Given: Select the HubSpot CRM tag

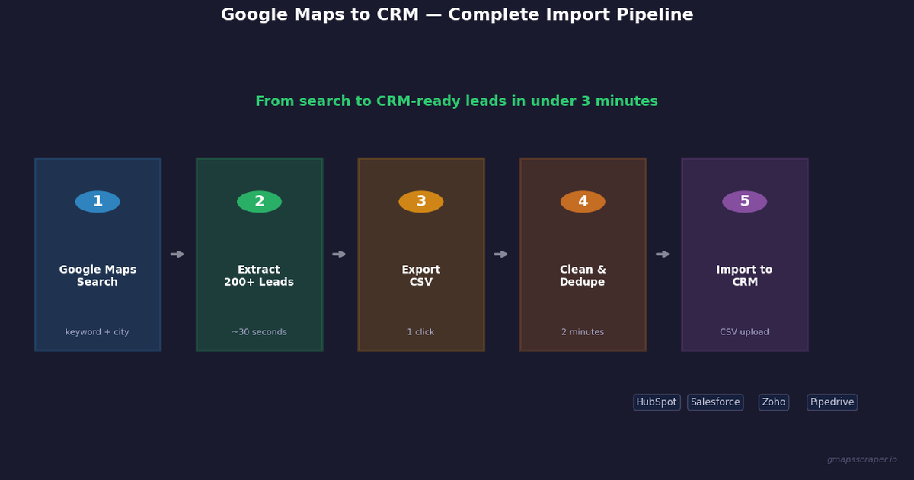Looking at the screenshot, I should pyautogui.click(x=657, y=402).
